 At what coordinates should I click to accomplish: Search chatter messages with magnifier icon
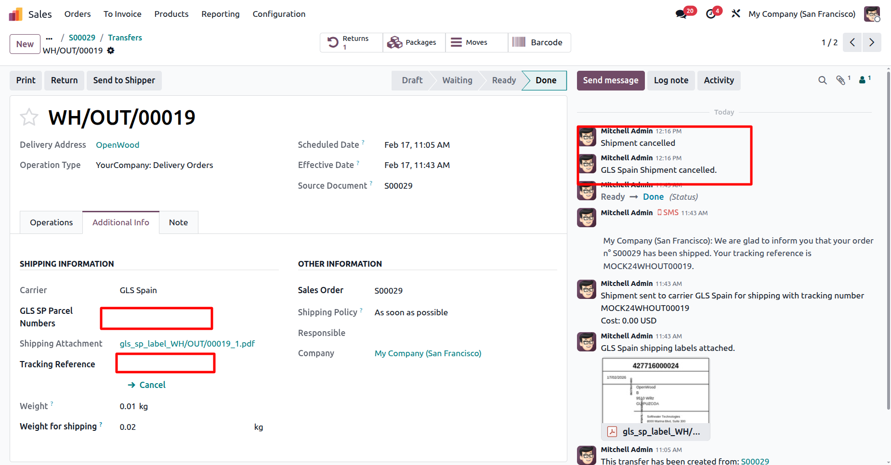pyautogui.click(x=823, y=80)
